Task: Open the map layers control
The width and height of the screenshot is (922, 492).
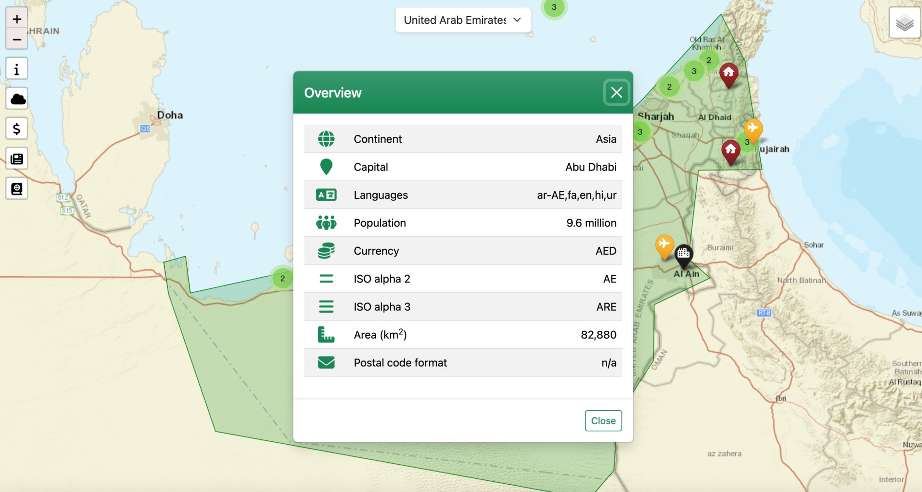Action: coord(904,23)
